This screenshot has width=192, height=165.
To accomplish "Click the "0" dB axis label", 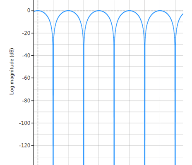I will pyautogui.click(x=29, y=10).
